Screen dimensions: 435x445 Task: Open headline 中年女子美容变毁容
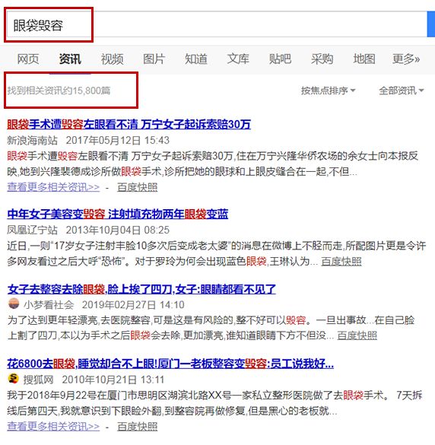[x=118, y=214]
